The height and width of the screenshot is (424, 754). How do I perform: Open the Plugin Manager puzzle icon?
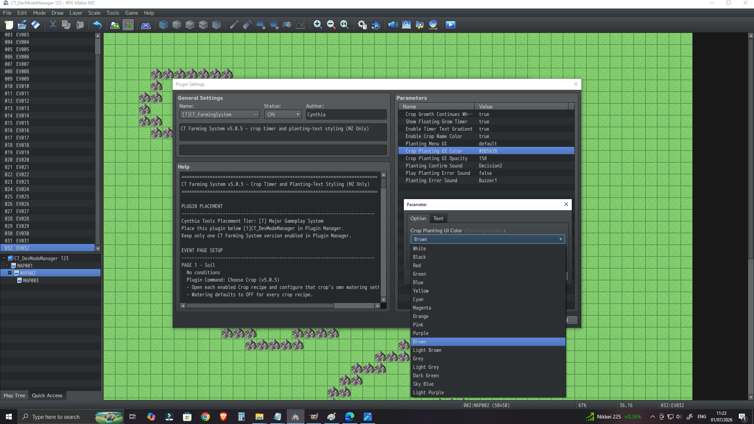(x=376, y=25)
